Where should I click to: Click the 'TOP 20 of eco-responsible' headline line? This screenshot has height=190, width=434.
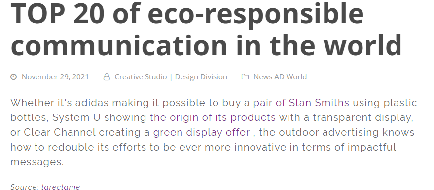(187, 14)
